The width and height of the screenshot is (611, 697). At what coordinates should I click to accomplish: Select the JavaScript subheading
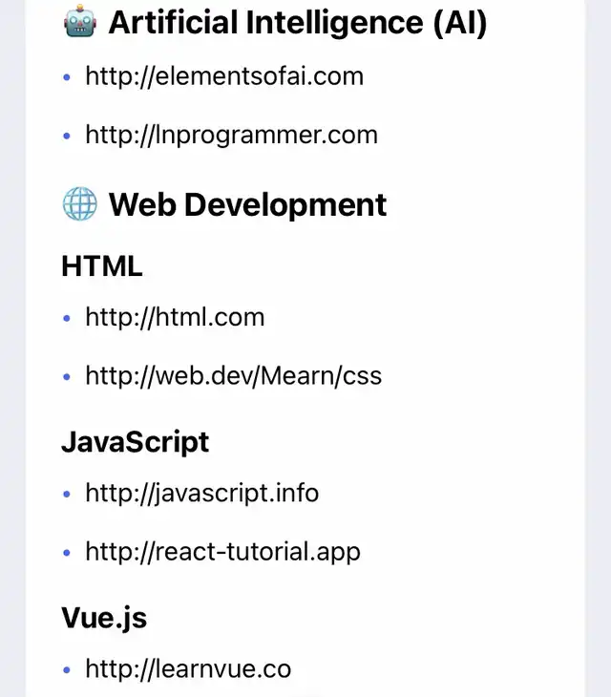click(x=135, y=442)
